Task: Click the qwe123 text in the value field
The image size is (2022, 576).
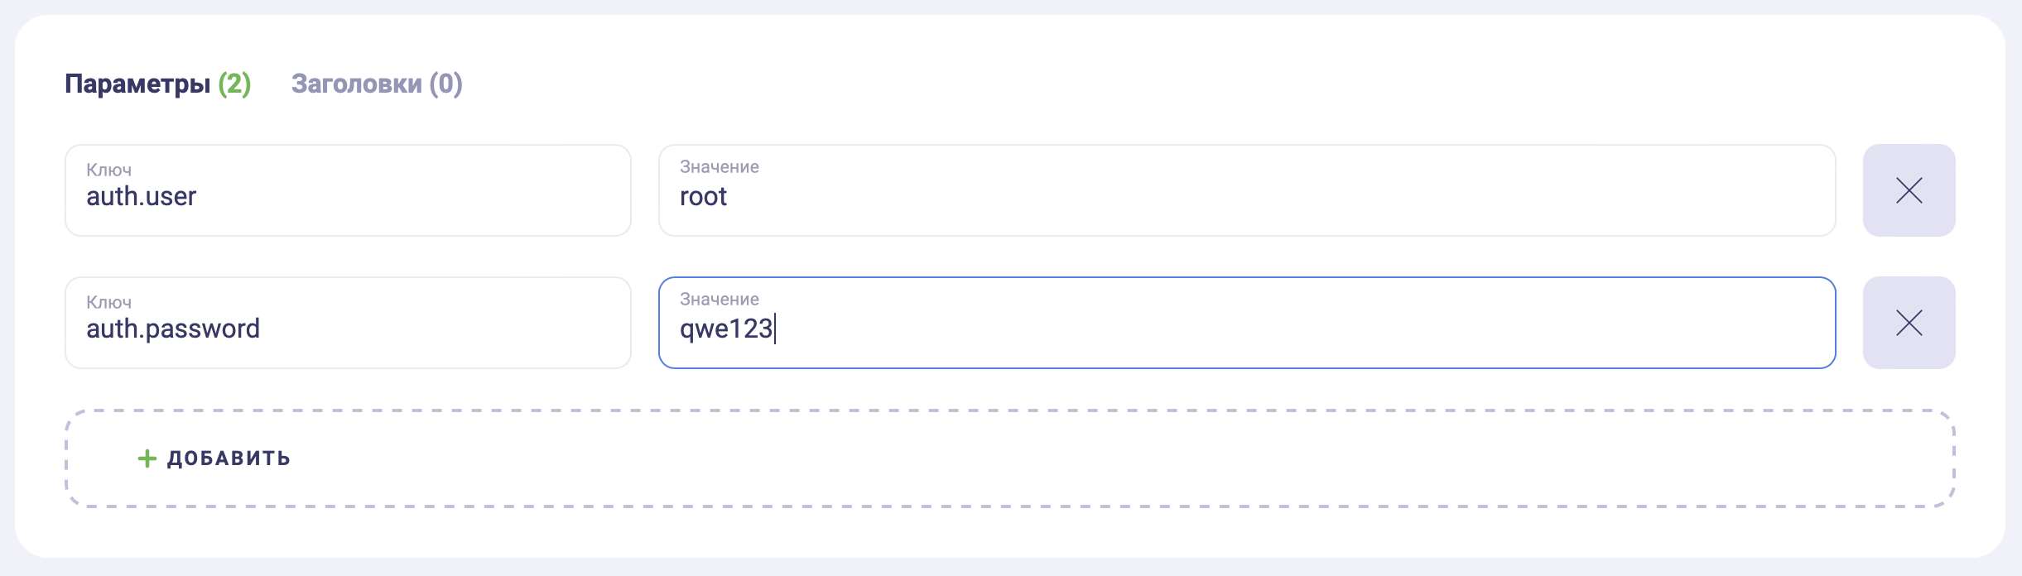Action: 726,329
